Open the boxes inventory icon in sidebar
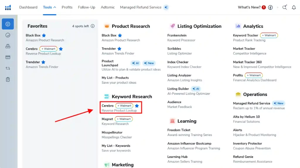This screenshot has width=300, height=168. tap(8, 46)
